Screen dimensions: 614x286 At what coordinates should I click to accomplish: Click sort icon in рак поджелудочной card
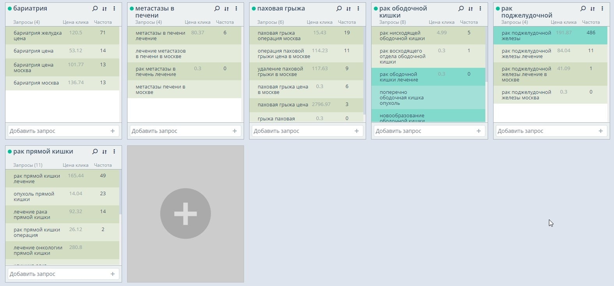(x=593, y=9)
